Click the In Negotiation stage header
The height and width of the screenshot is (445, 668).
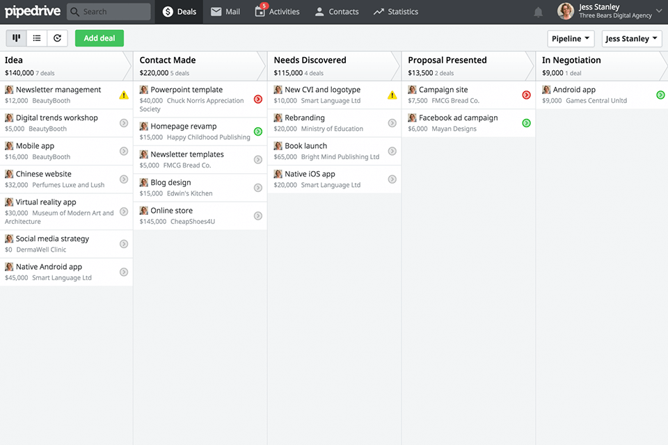(602, 66)
